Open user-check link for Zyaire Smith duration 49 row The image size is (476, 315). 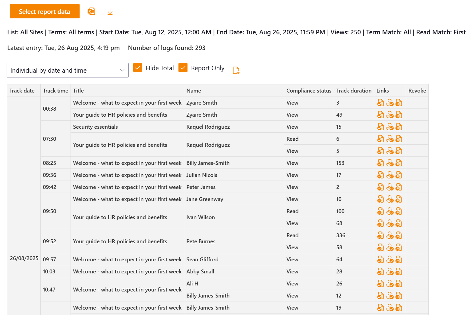click(x=390, y=115)
